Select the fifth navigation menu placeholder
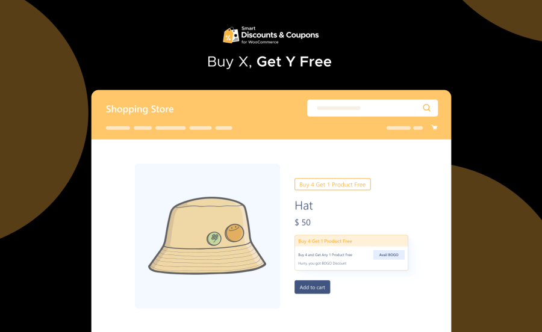The image size is (542, 332). [x=223, y=128]
